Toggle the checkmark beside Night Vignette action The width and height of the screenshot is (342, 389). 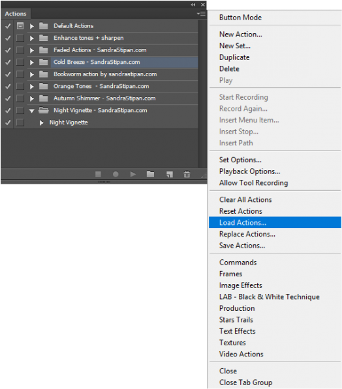coord(8,122)
